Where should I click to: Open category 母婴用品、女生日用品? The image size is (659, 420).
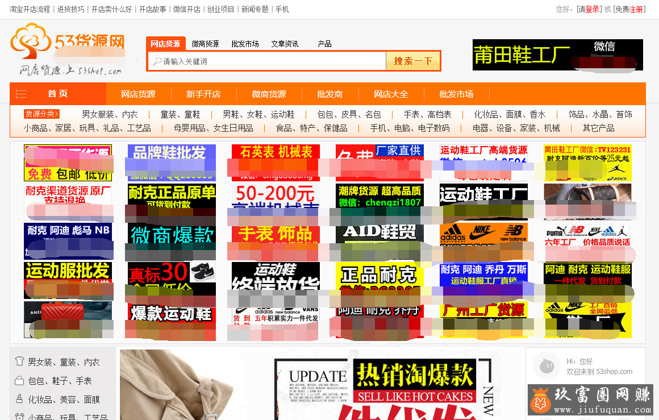(214, 128)
